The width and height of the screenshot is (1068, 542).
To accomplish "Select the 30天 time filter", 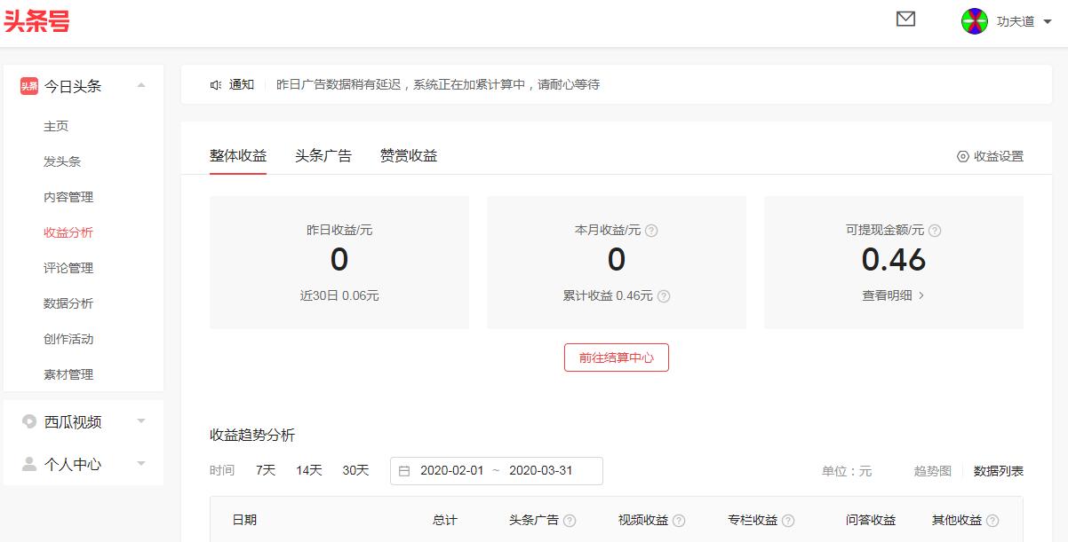I will (x=355, y=471).
